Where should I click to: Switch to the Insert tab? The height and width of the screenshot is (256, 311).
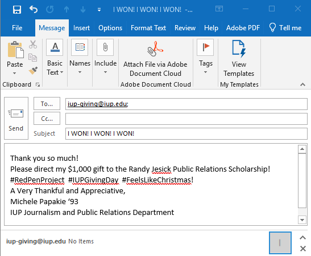(x=81, y=28)
